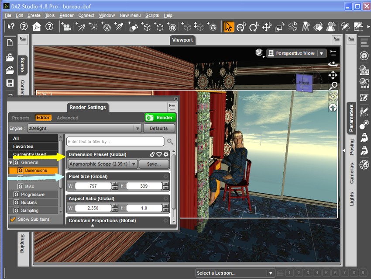Switch to the Editor tab
This screenshot has width=371, height=279.
coord(43,118)
